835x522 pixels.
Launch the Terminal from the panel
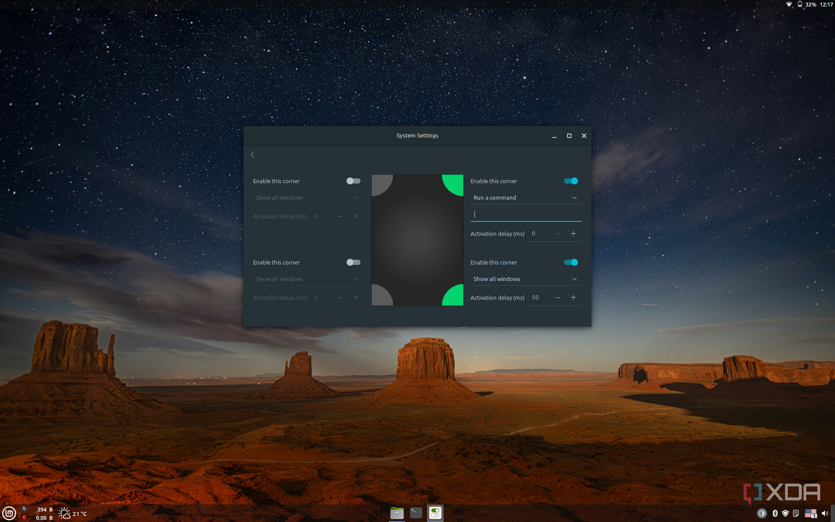[416, 513]
